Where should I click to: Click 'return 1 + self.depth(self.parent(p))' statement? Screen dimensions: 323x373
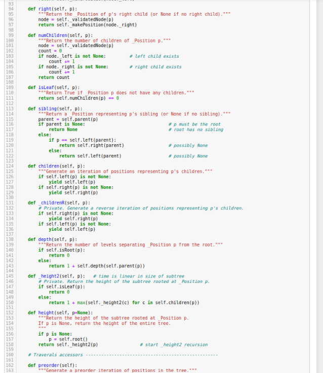tap(97, 266)
